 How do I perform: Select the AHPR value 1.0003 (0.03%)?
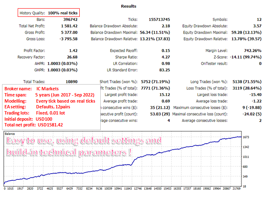pyautogui.click(x=62, y=64)
